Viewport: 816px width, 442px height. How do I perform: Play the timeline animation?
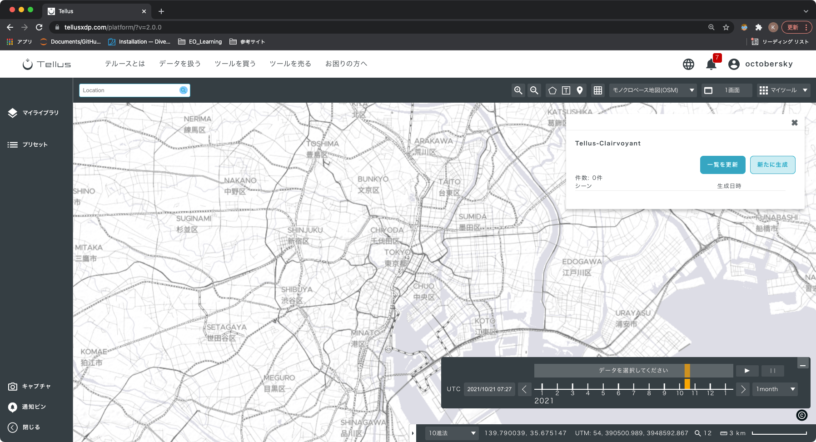(747, 371)
